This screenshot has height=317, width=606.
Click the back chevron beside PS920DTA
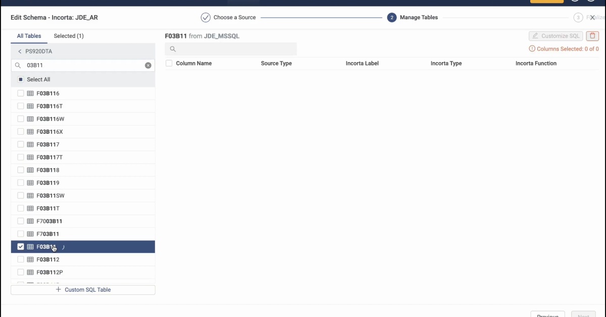pos(20,51)
